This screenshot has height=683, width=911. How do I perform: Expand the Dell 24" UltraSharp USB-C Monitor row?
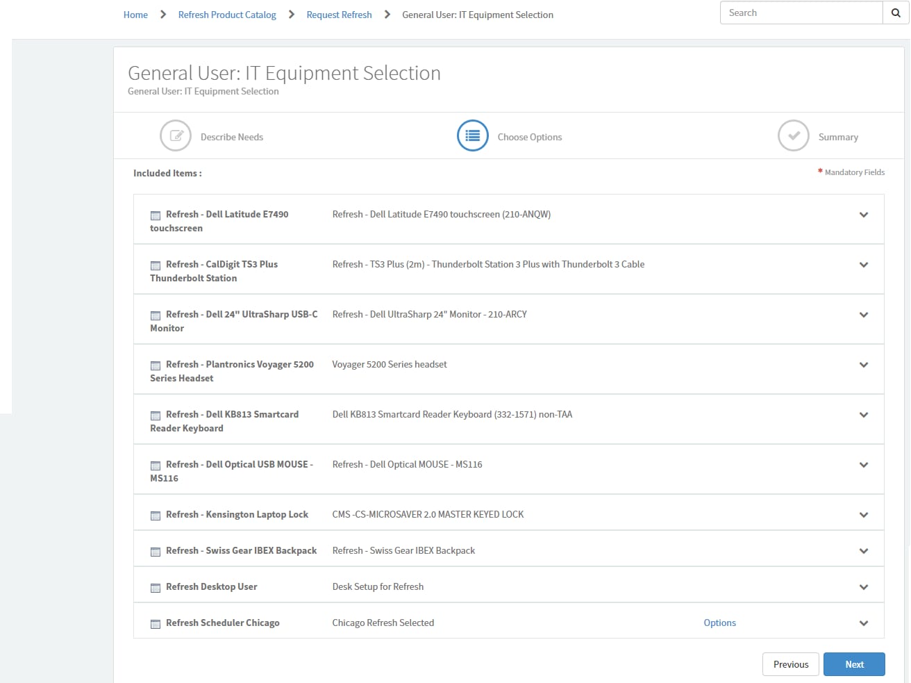864,315
